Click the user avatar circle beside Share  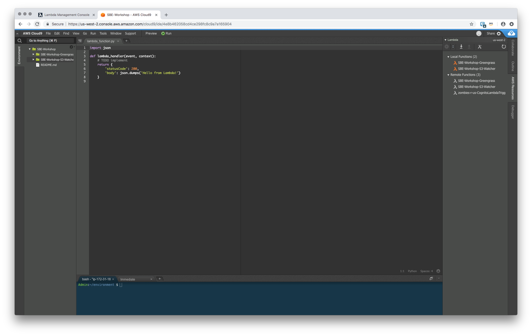click(x=479, y=33)
